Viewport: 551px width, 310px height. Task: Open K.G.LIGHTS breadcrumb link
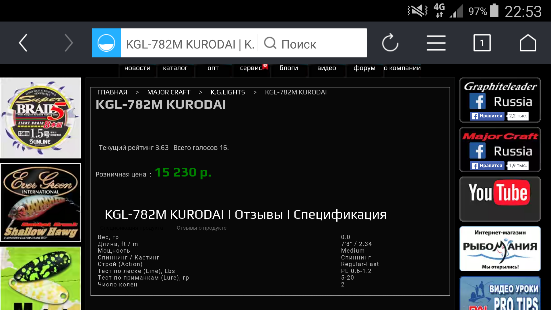click(x=228, y=92)
